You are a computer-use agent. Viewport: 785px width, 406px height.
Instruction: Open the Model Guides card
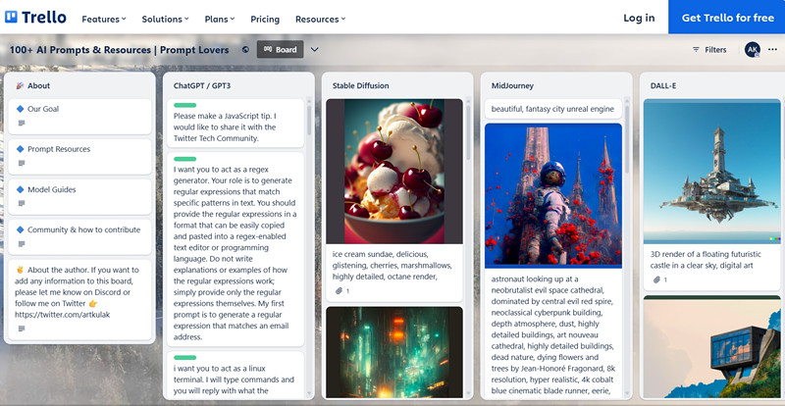(x=79, y=197)
